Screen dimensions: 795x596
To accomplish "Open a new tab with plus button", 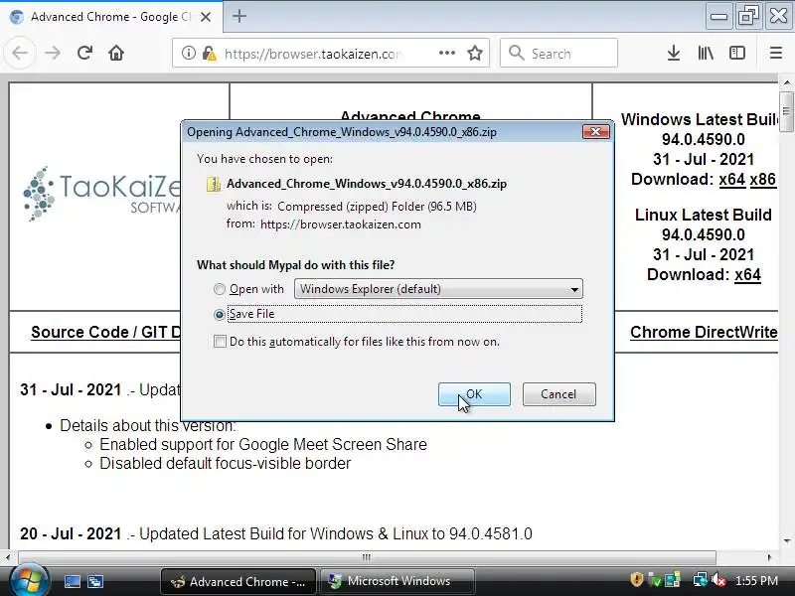I will pos(239,16).
